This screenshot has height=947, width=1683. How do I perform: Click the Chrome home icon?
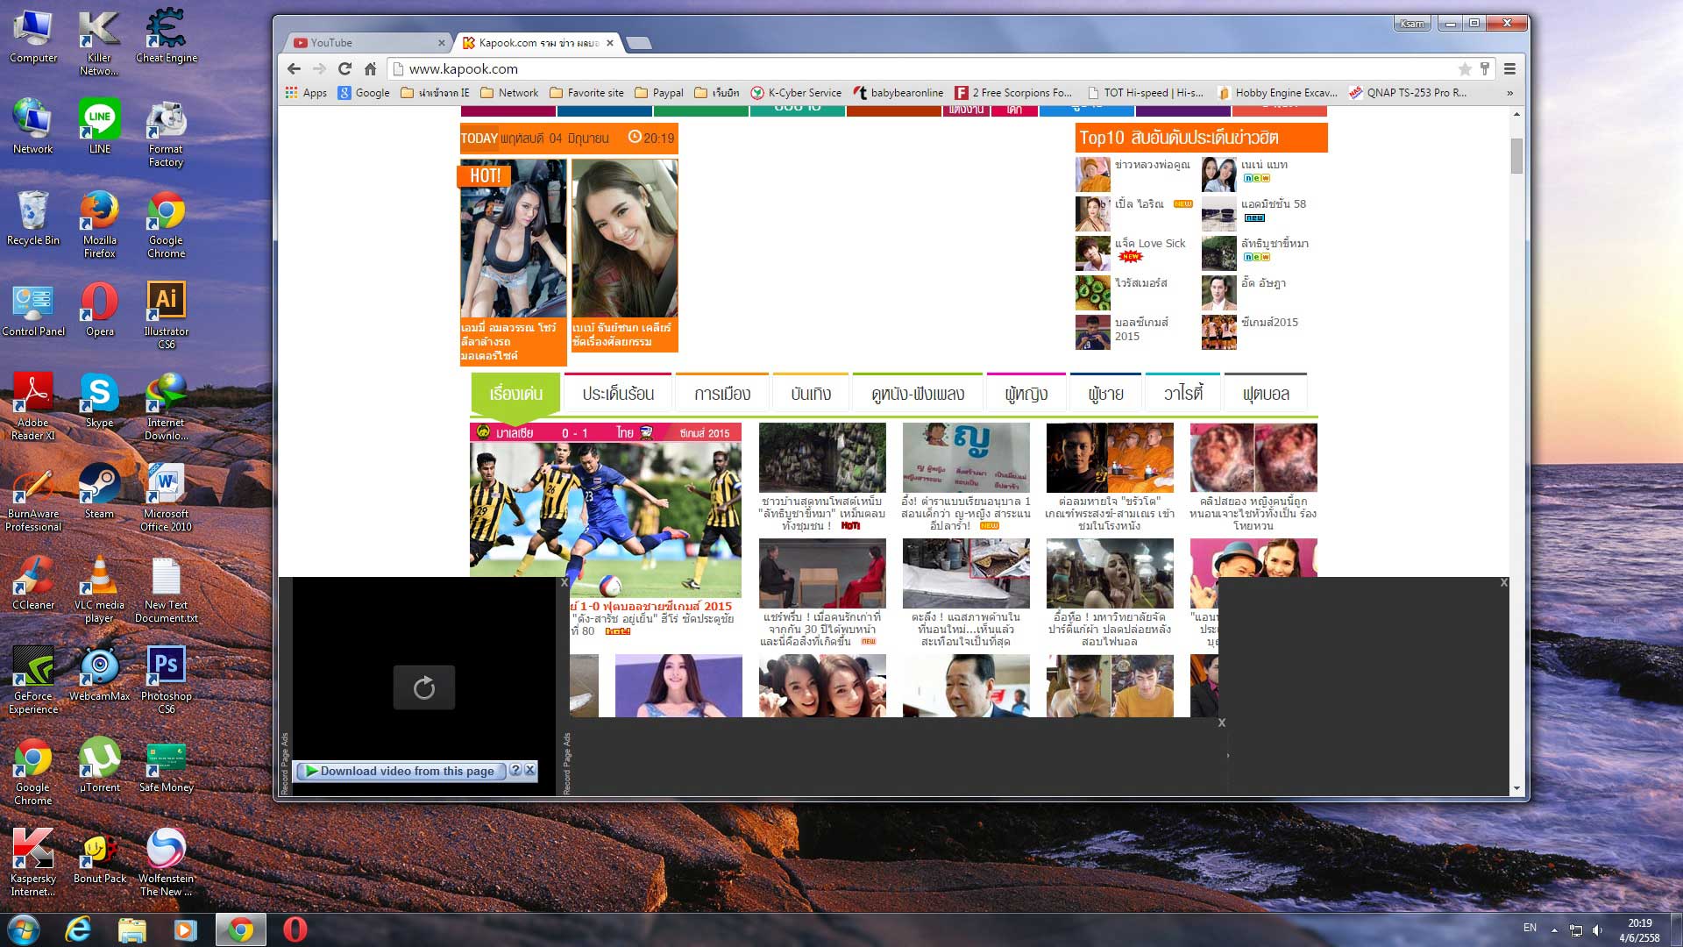click(x=371, y=68)
